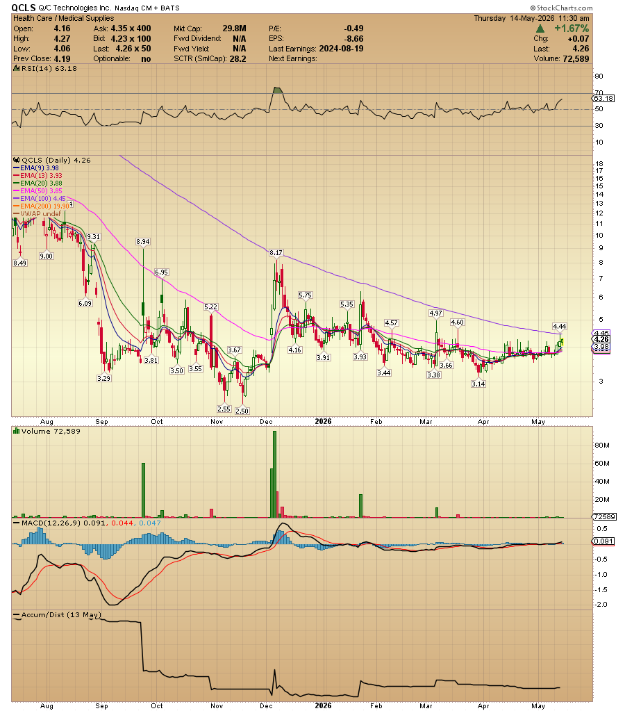Click the Optionable value no
625x711 pixels.
pyautogui.click(x=146, y=59)
